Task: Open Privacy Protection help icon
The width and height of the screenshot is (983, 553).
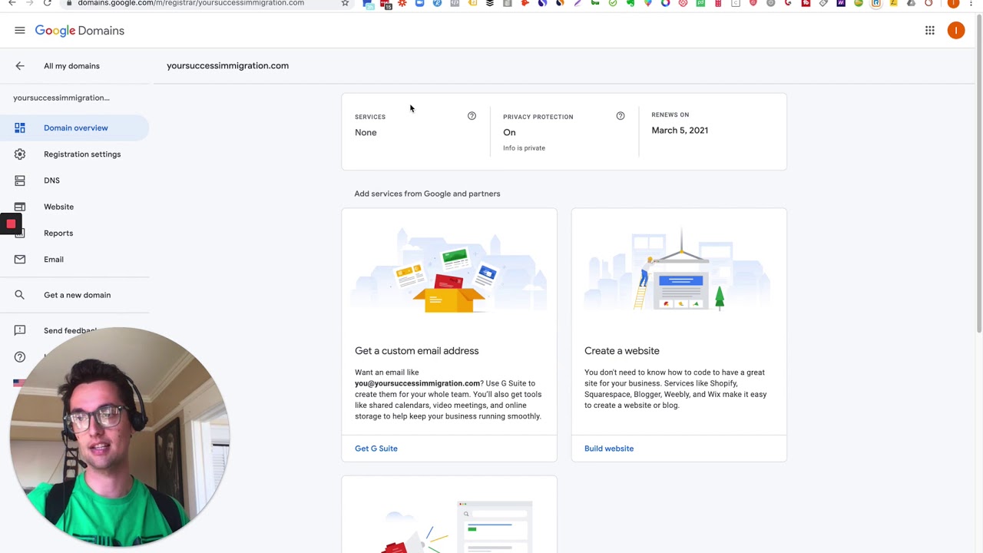Action: pos(621,116)
